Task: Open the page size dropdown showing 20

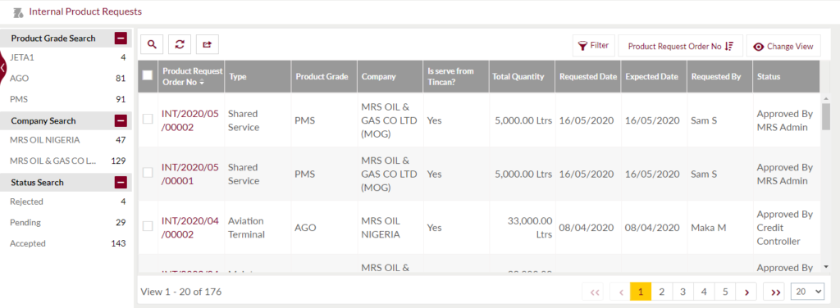Action: (807, 292)
